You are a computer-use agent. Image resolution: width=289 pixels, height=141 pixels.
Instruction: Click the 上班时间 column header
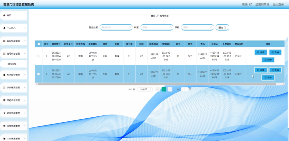click(x=93, y=44)
